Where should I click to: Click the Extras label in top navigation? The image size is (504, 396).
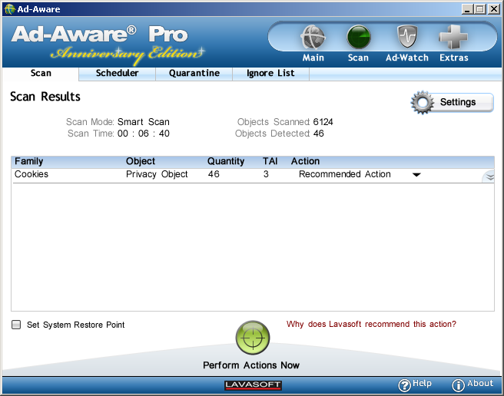tap(454, 58)
